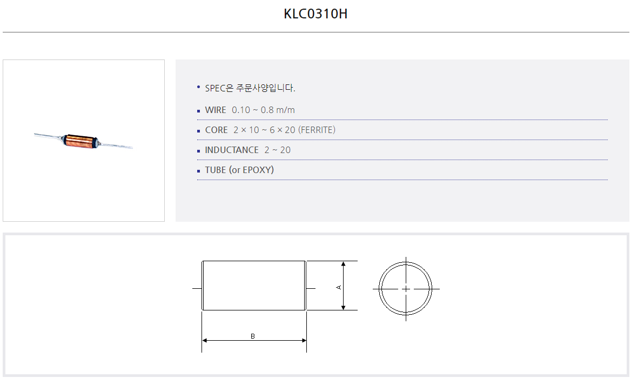Screen dimensions: 631x384
Task: Click the FERRITE core size value
Action: coord(284,130)
